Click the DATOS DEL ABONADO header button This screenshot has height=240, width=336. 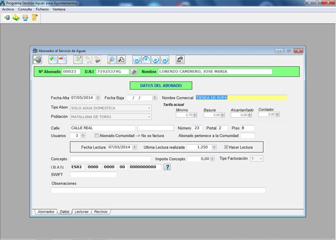point(161,85)
